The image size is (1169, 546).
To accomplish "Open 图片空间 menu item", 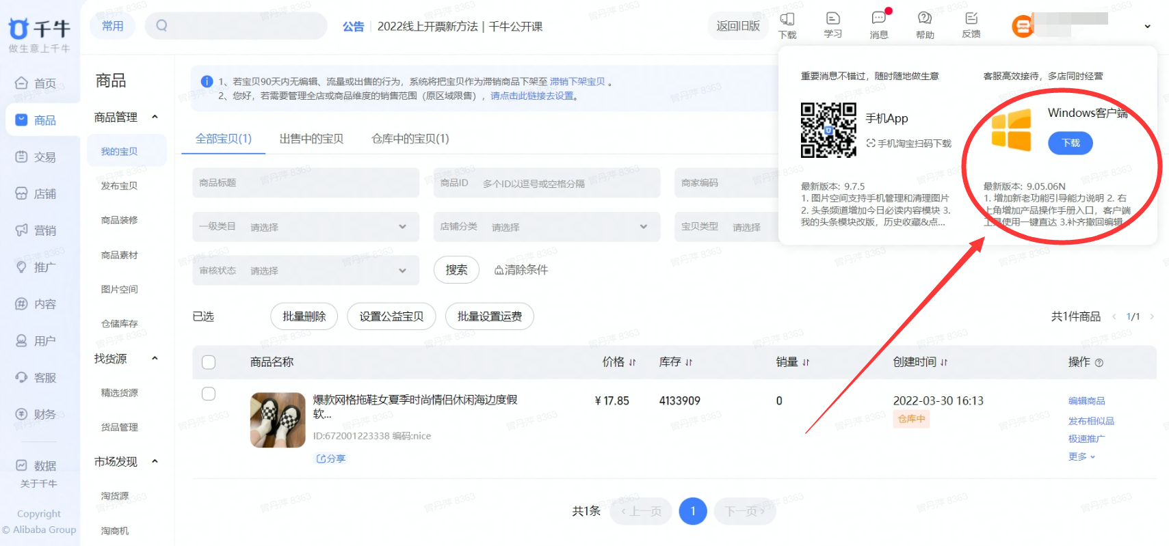I will (120, 289).
